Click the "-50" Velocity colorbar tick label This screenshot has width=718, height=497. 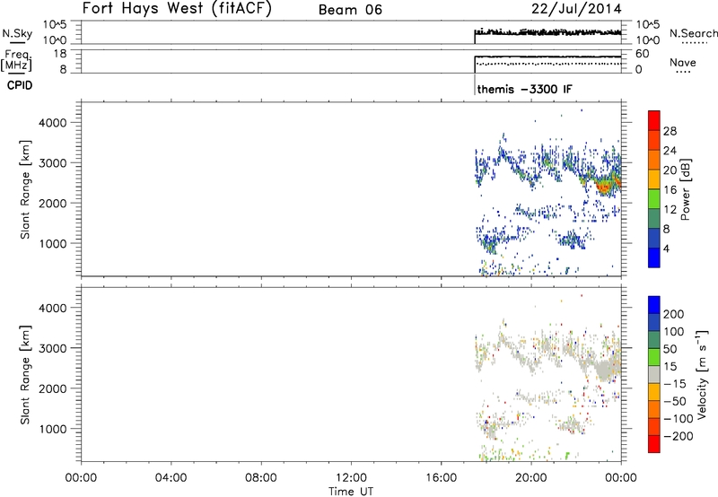pos(675,401)
